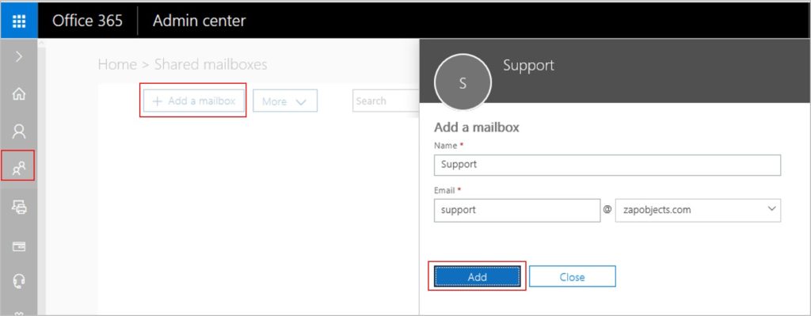
Task: Open Groups icon in sidebar
Action: [19, 168]
